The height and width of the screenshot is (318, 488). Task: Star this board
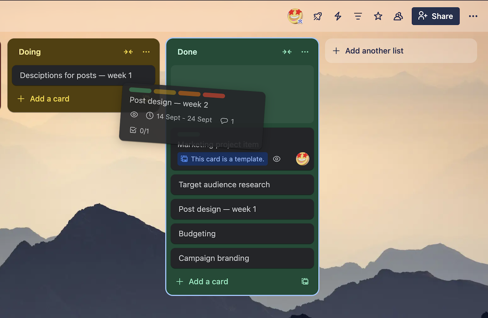[378, 16]
